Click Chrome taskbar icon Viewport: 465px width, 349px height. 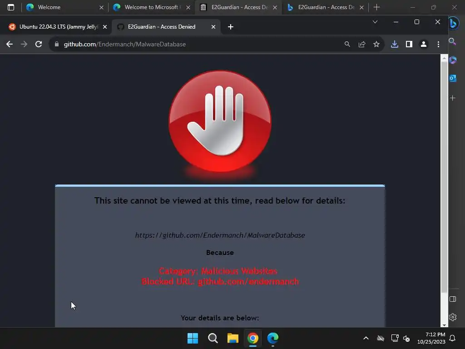tap(252, 338)
